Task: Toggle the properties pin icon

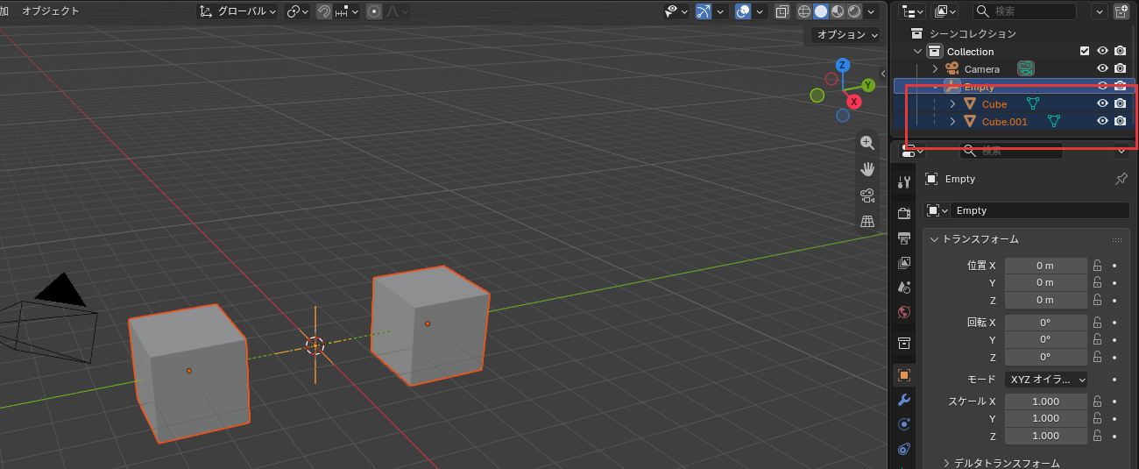Action: [x=1121, y=179]
